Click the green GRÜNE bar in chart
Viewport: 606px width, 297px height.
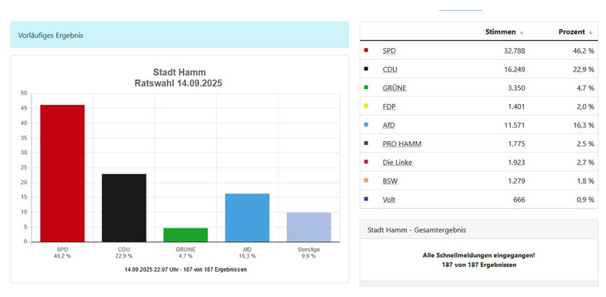click(185, 235)
